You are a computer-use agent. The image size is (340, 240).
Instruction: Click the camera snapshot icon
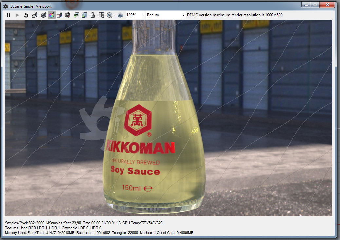pyautogui.click(x=67, y=15)
